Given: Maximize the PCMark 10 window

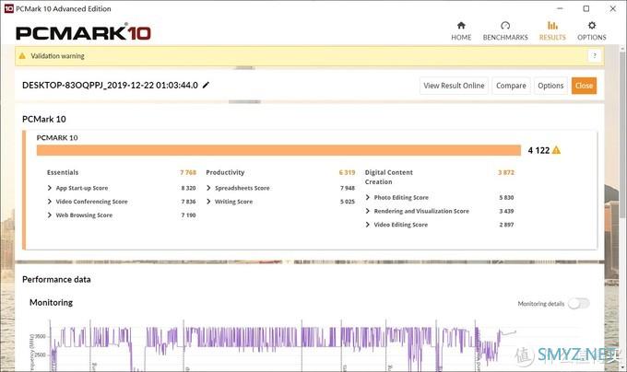Looking at the screenshot, I should 586,8.
